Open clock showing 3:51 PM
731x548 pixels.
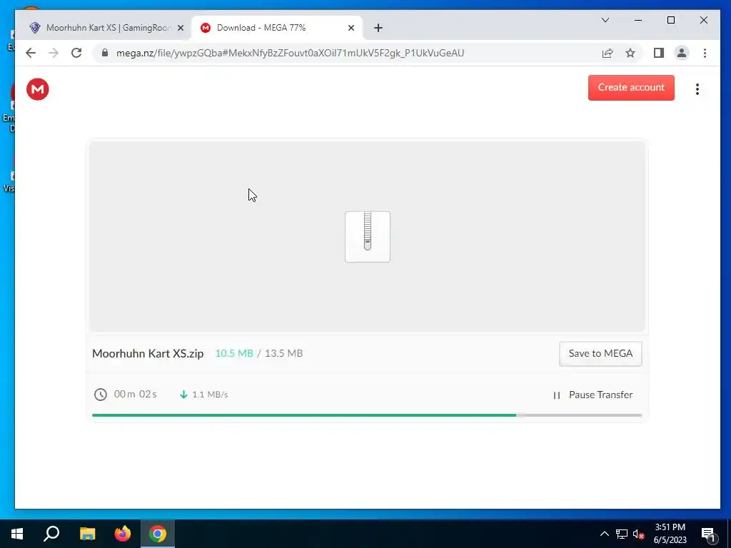pyautogui.click(x=670, y=534)
